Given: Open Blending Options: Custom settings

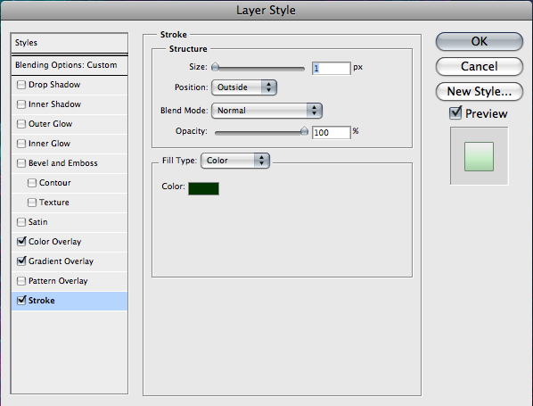Looking at the screenshot, I should coord(70,65).
